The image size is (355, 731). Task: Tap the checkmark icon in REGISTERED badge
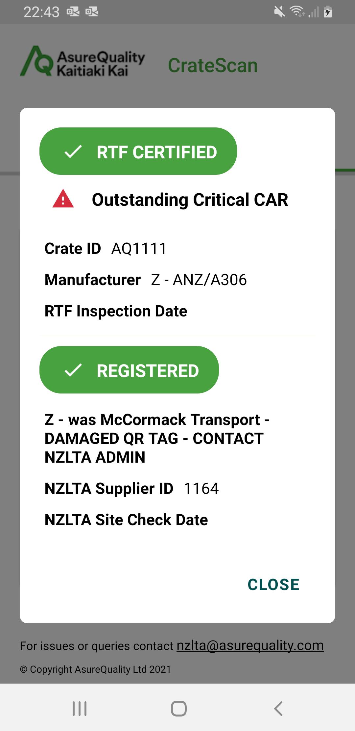(73, 370)
